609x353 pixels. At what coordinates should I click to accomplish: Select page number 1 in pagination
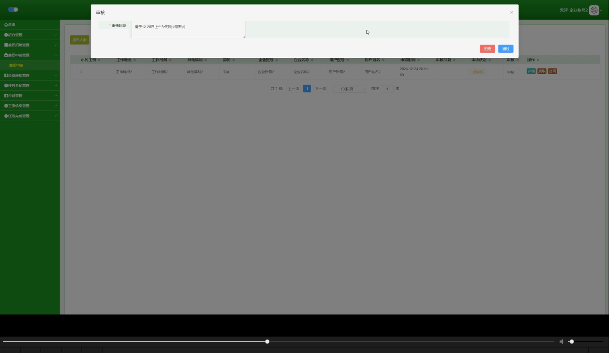(307, 89)
